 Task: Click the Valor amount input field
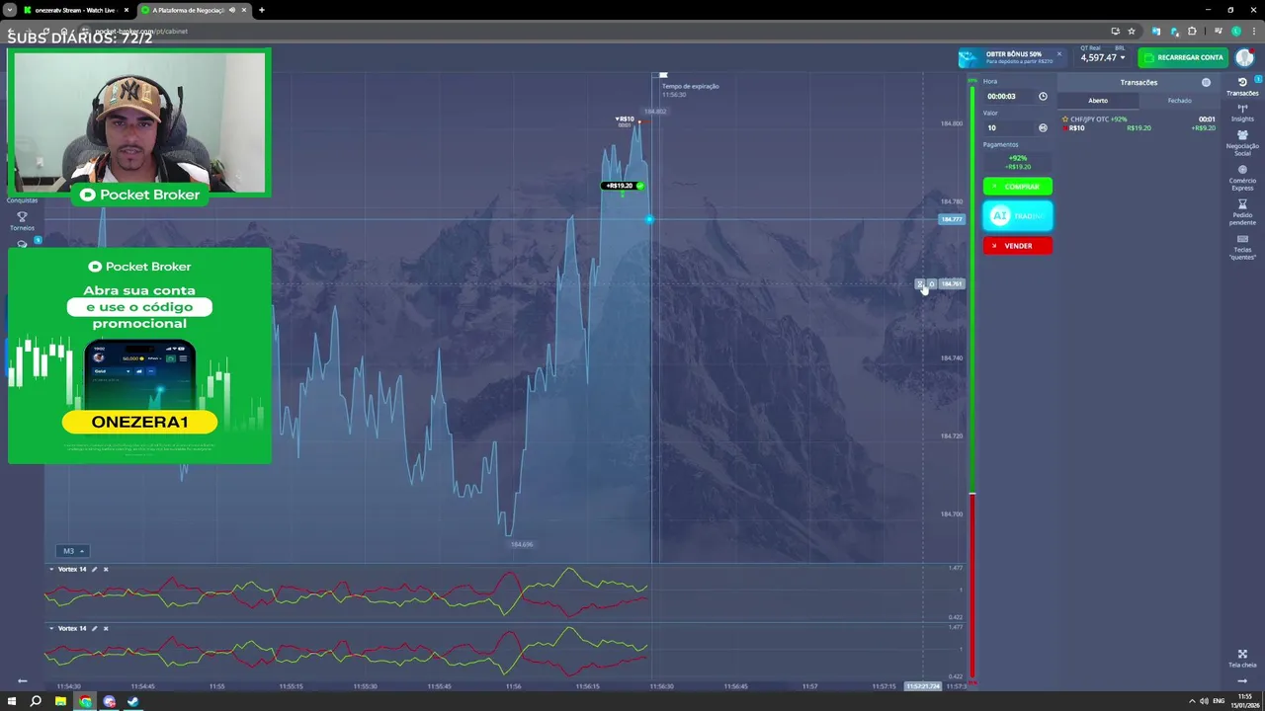tap(1010, 127)
